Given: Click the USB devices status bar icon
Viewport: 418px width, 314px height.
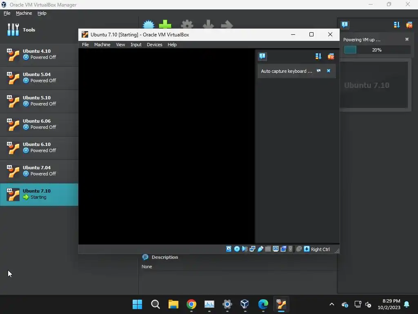Looking at the screenshot, I should (260, 249).
